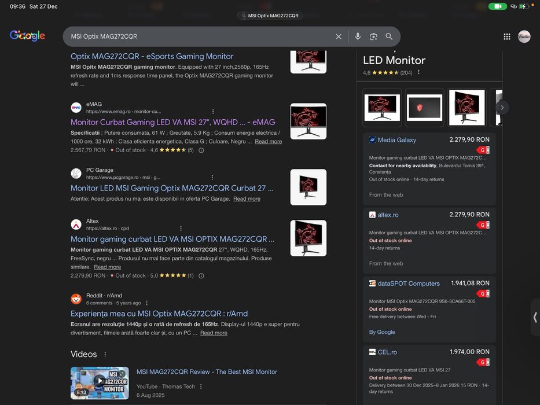Viewport: 540px width, 405px height.
Task: Tap battery charging status icon
Action: coord(524,6)
